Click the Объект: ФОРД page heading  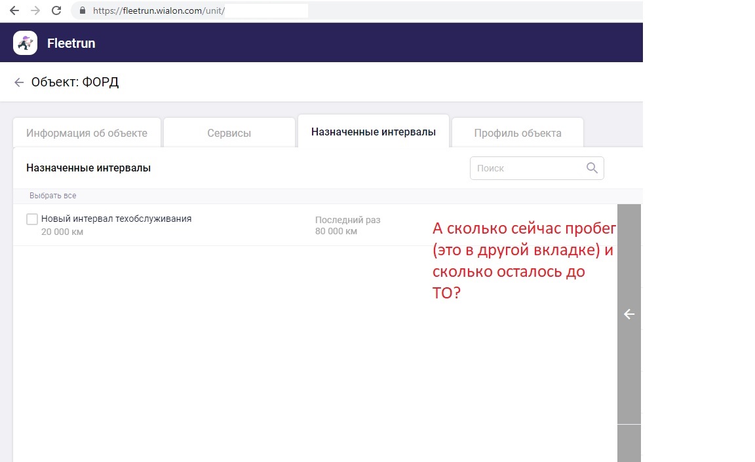(x=75, y=82)
